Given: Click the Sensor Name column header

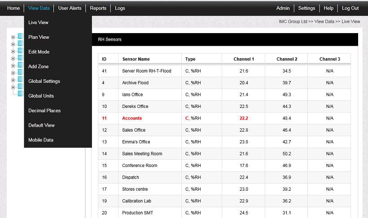Looking at the screenshot, I should (136, 59).
